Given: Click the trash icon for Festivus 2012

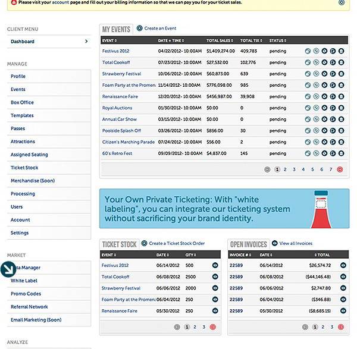Looking at the screenshot, I should pos(341,51).
